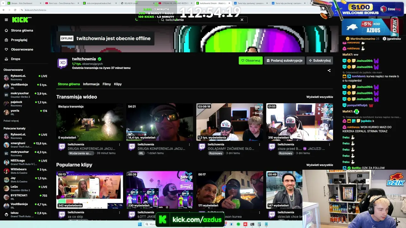Go forward with the browser forward arrow

pos(9,10)
